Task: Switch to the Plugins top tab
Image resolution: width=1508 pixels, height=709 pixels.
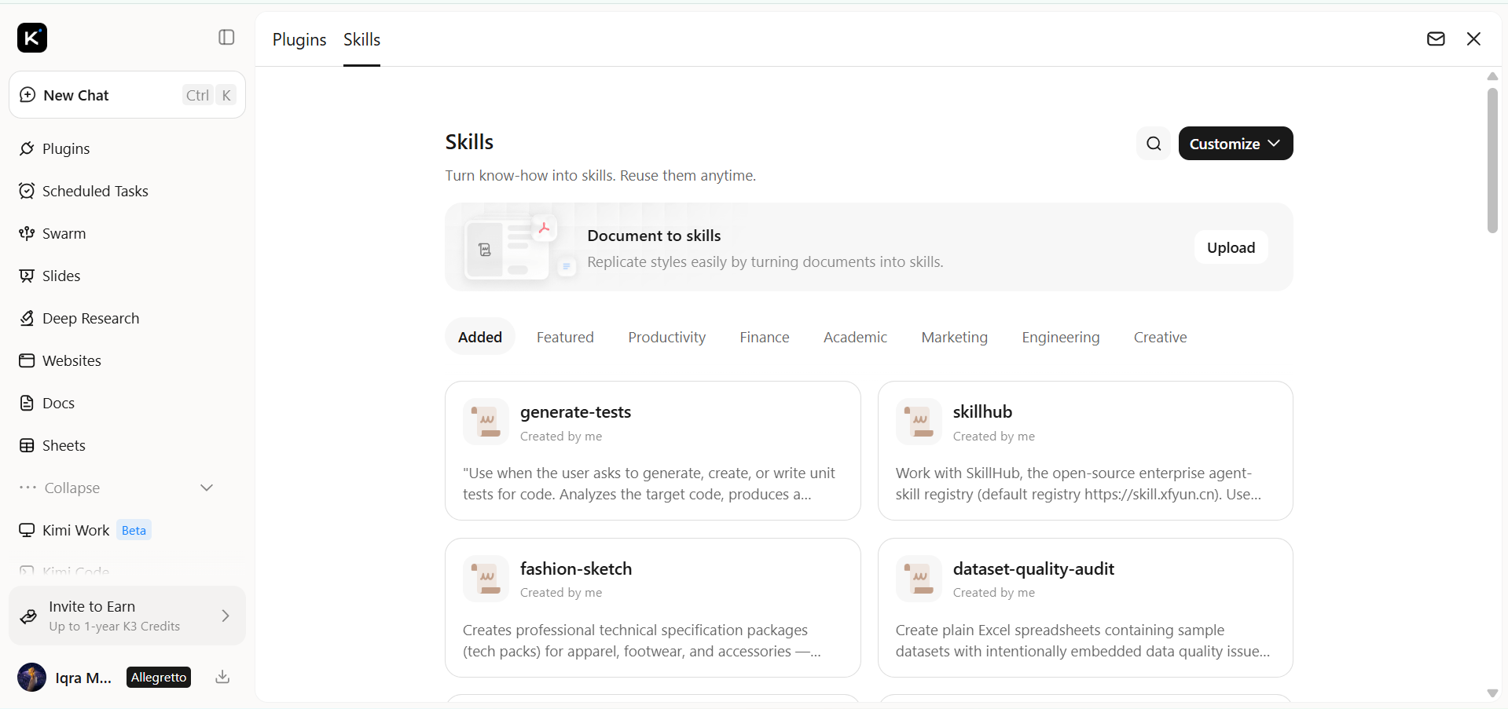Action: tap(299, 39)
